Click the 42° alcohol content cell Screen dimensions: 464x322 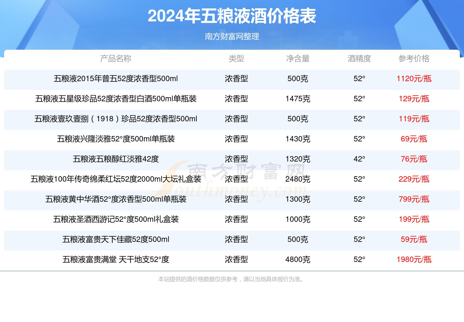coord(359,159)
